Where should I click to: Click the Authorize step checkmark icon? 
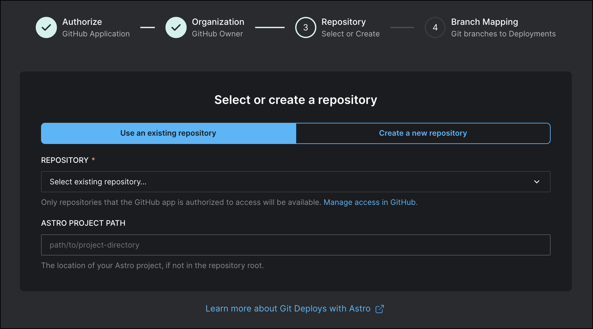point(46,27)
